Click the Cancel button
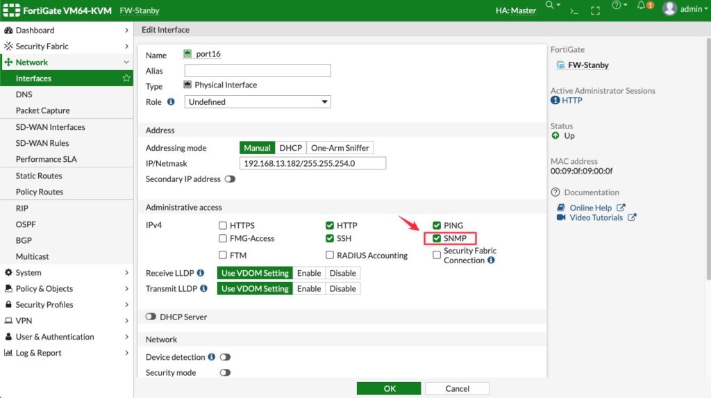This screenshot has width=711, height=398. [457, 388]
